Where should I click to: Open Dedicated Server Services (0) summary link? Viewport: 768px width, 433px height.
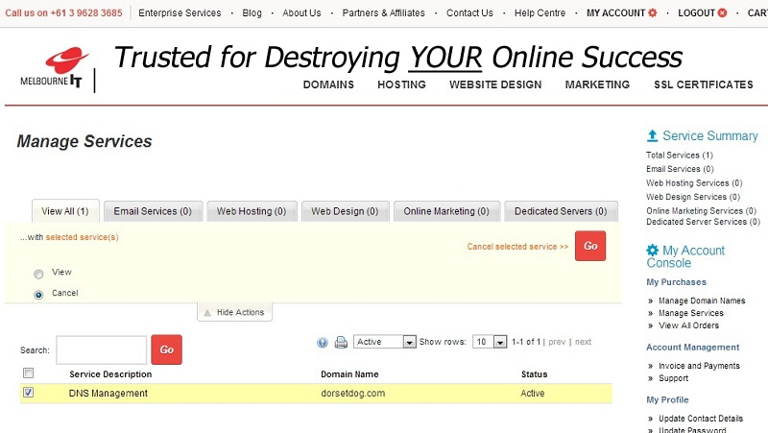(x=703, y=222)
